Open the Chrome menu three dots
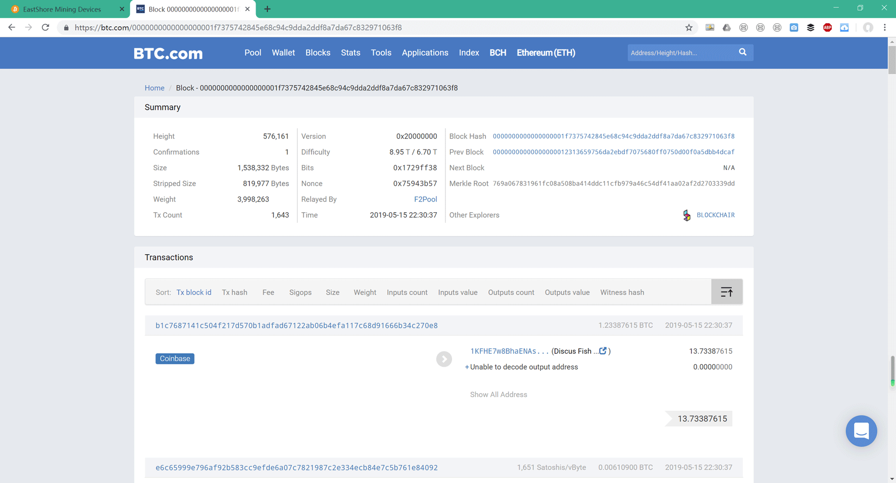This screenshot has width=896, height=483. (884, 28)
